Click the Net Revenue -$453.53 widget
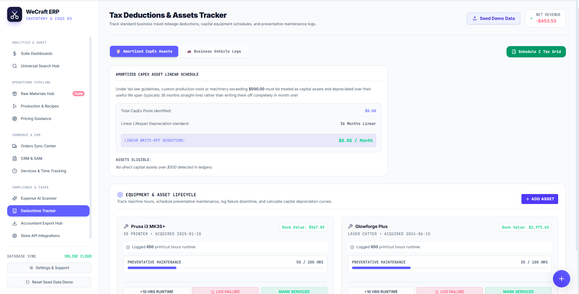The width and height of the screenshot is (579, 294). [x=545, y=18]
